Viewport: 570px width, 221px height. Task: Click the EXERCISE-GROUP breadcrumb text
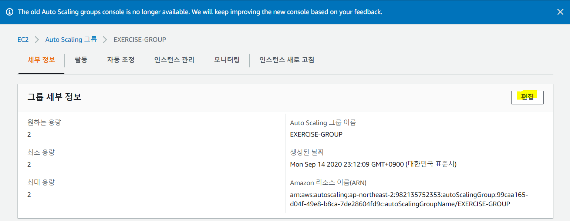pyautogui.click(x=139, y=40)
